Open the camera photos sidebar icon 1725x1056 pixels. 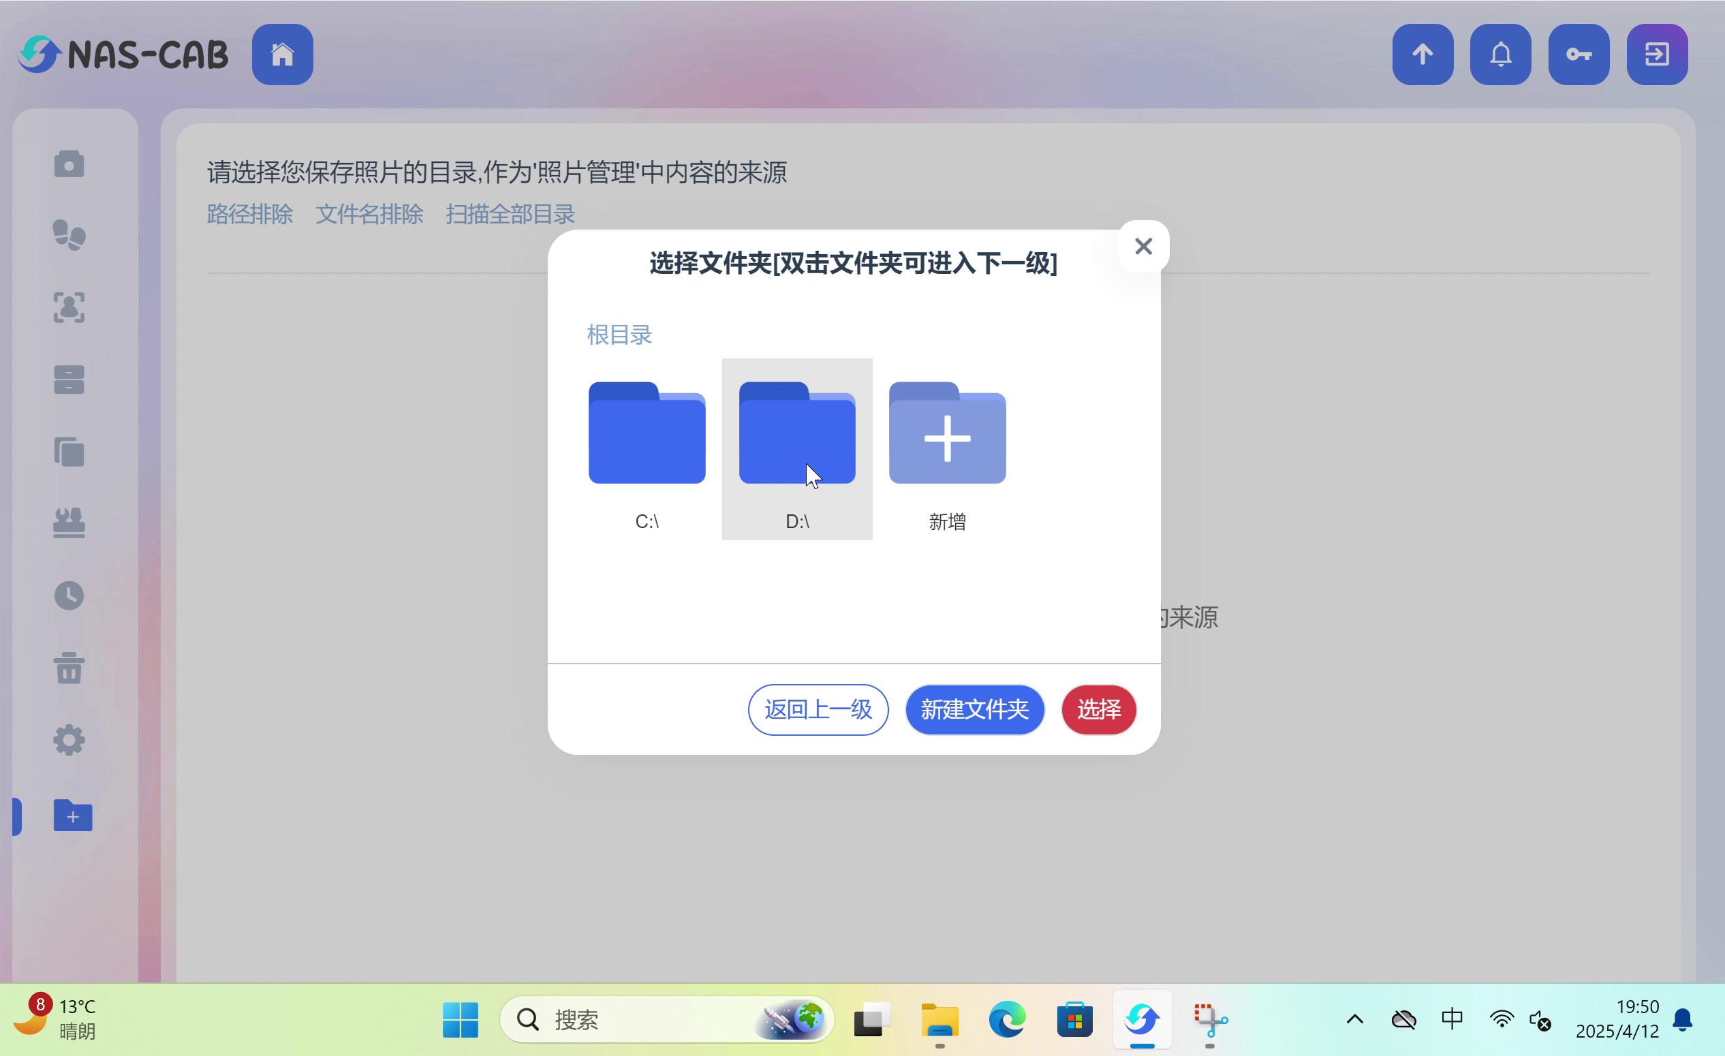pos(69,164)
